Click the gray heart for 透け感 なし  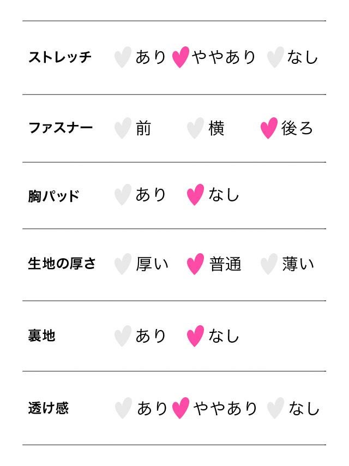coord(275,408)
